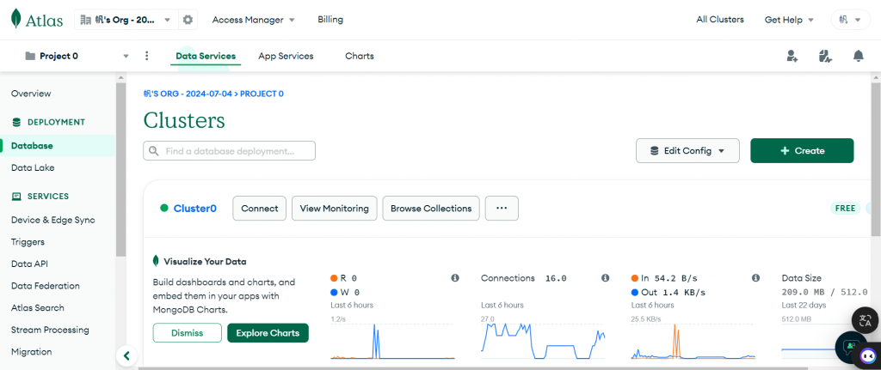Image resolution: width=881 pixels, height=370 pixels.
Task: Expand the Get Help dropdown
Action: (789, 20)
